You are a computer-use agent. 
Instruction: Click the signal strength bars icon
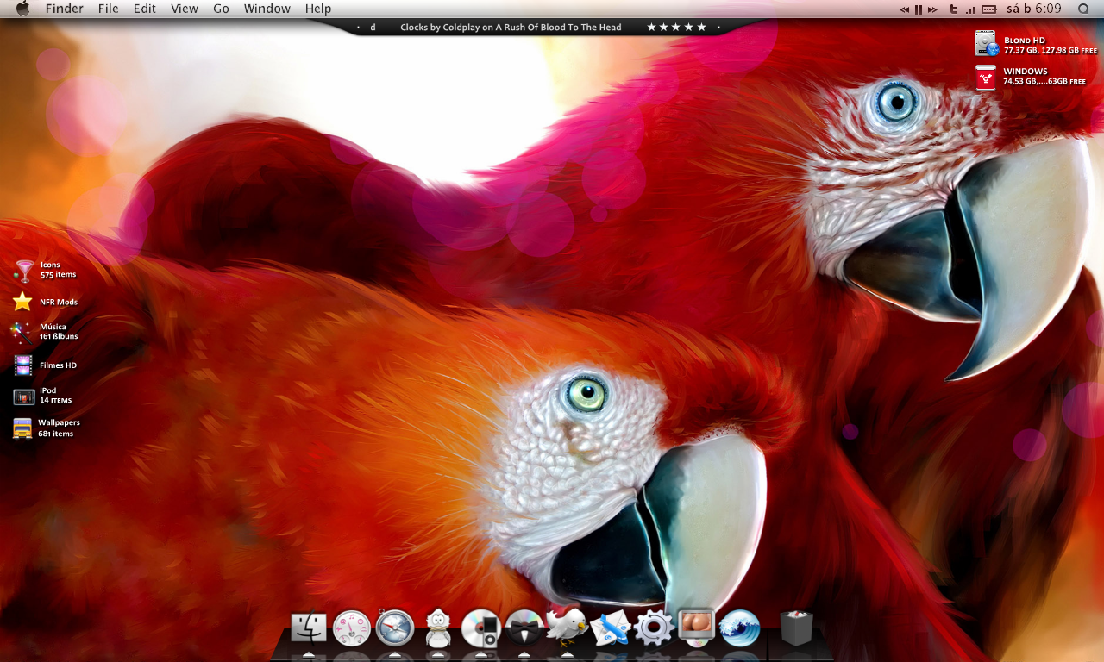pos(970,9)
